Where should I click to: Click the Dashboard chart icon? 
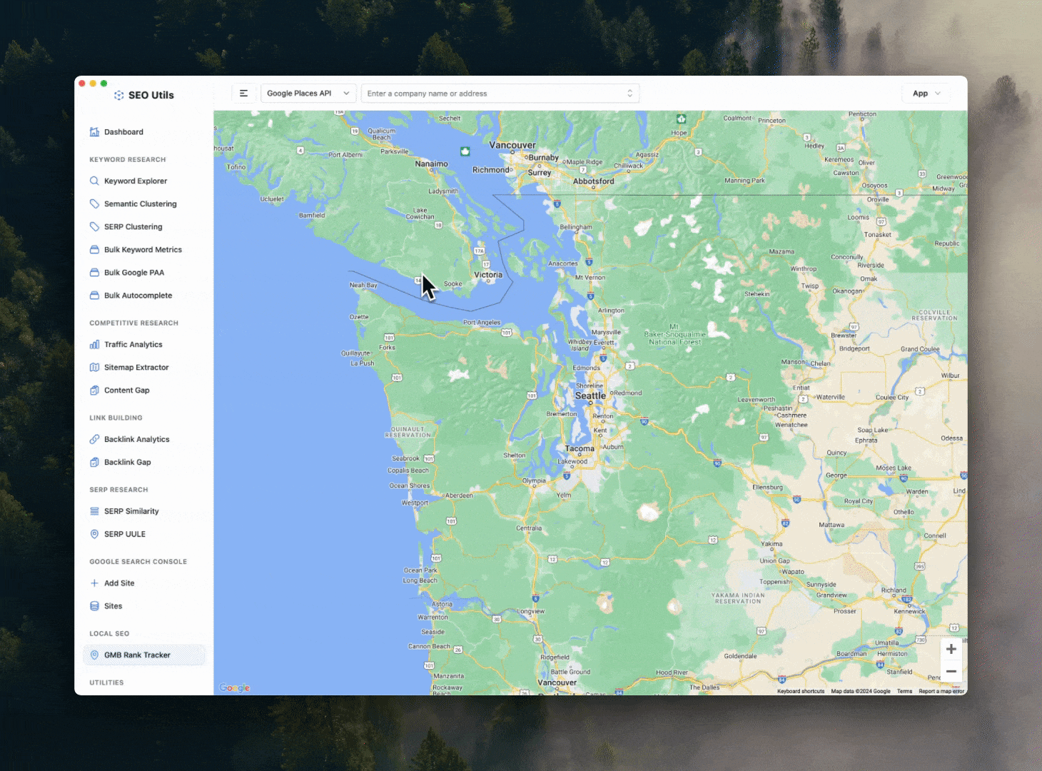point(94,132)
